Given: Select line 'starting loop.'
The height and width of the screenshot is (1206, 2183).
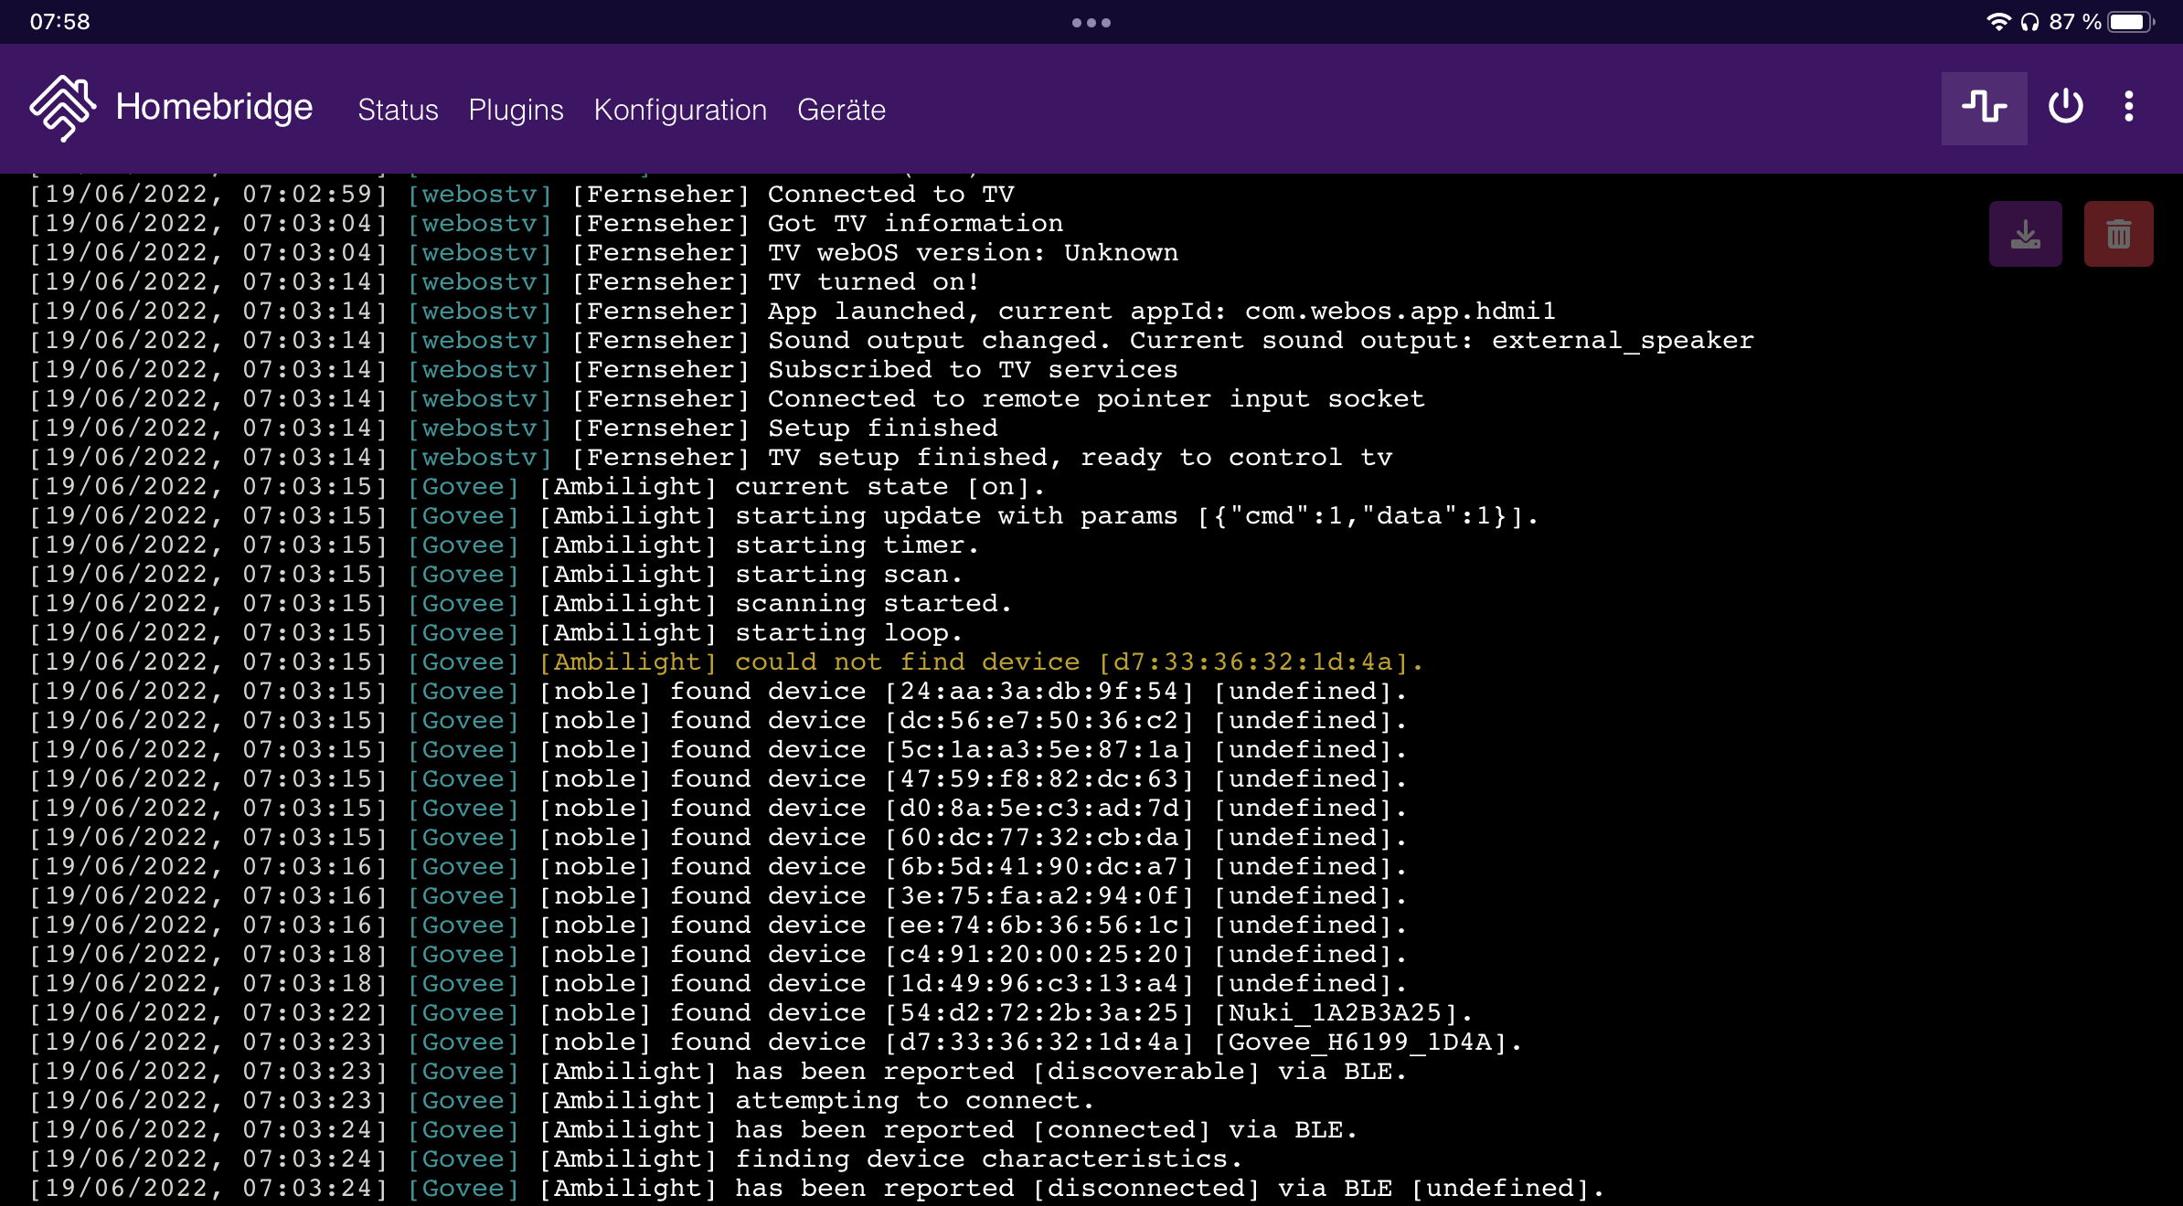Looking at the screenshot, I should coord(496,633).
